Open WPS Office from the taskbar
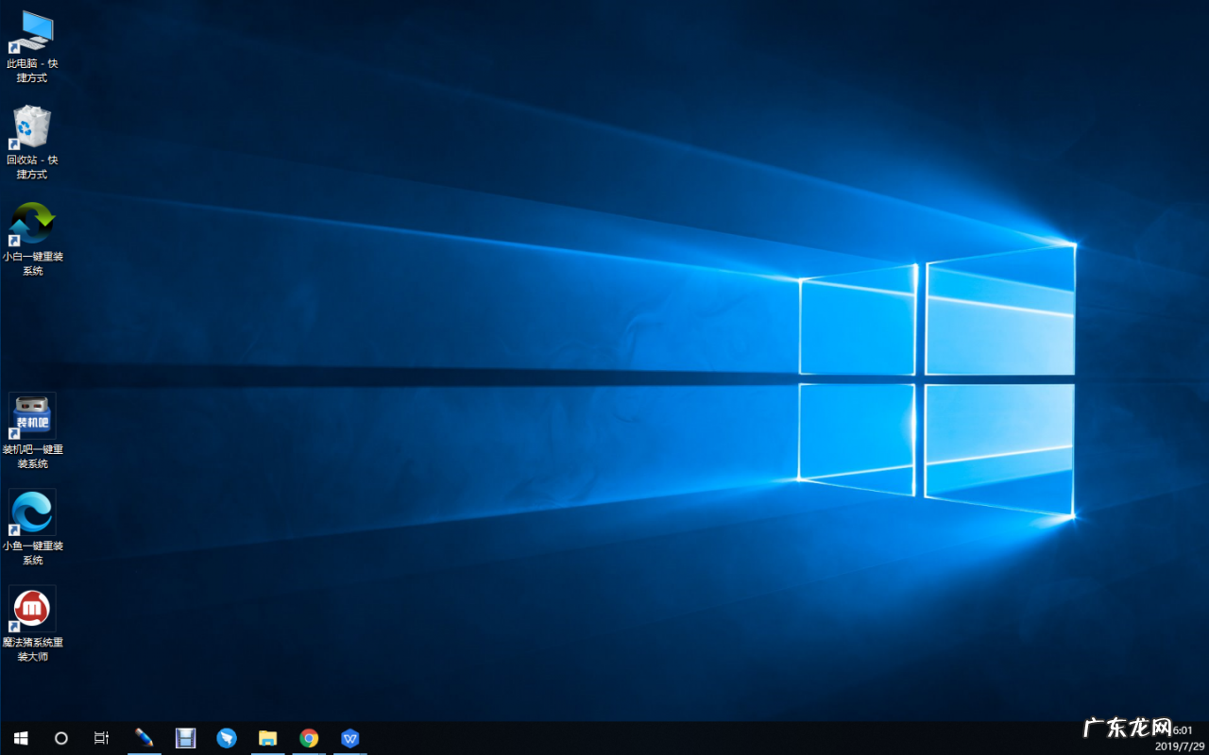This screenshot has width=1209, height=755. pos(350,738)
